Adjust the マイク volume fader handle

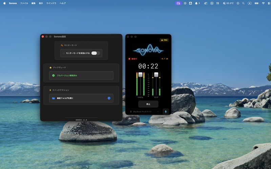[x=156, y=75]
